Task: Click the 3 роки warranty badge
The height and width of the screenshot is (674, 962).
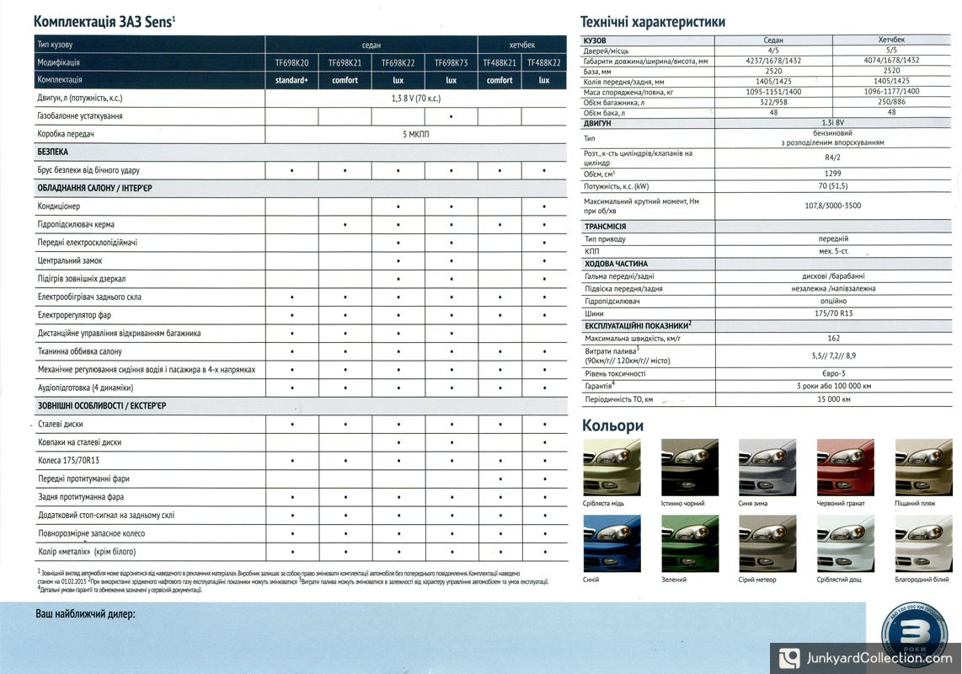Action: pyautogui.click(x=914, y=635)
